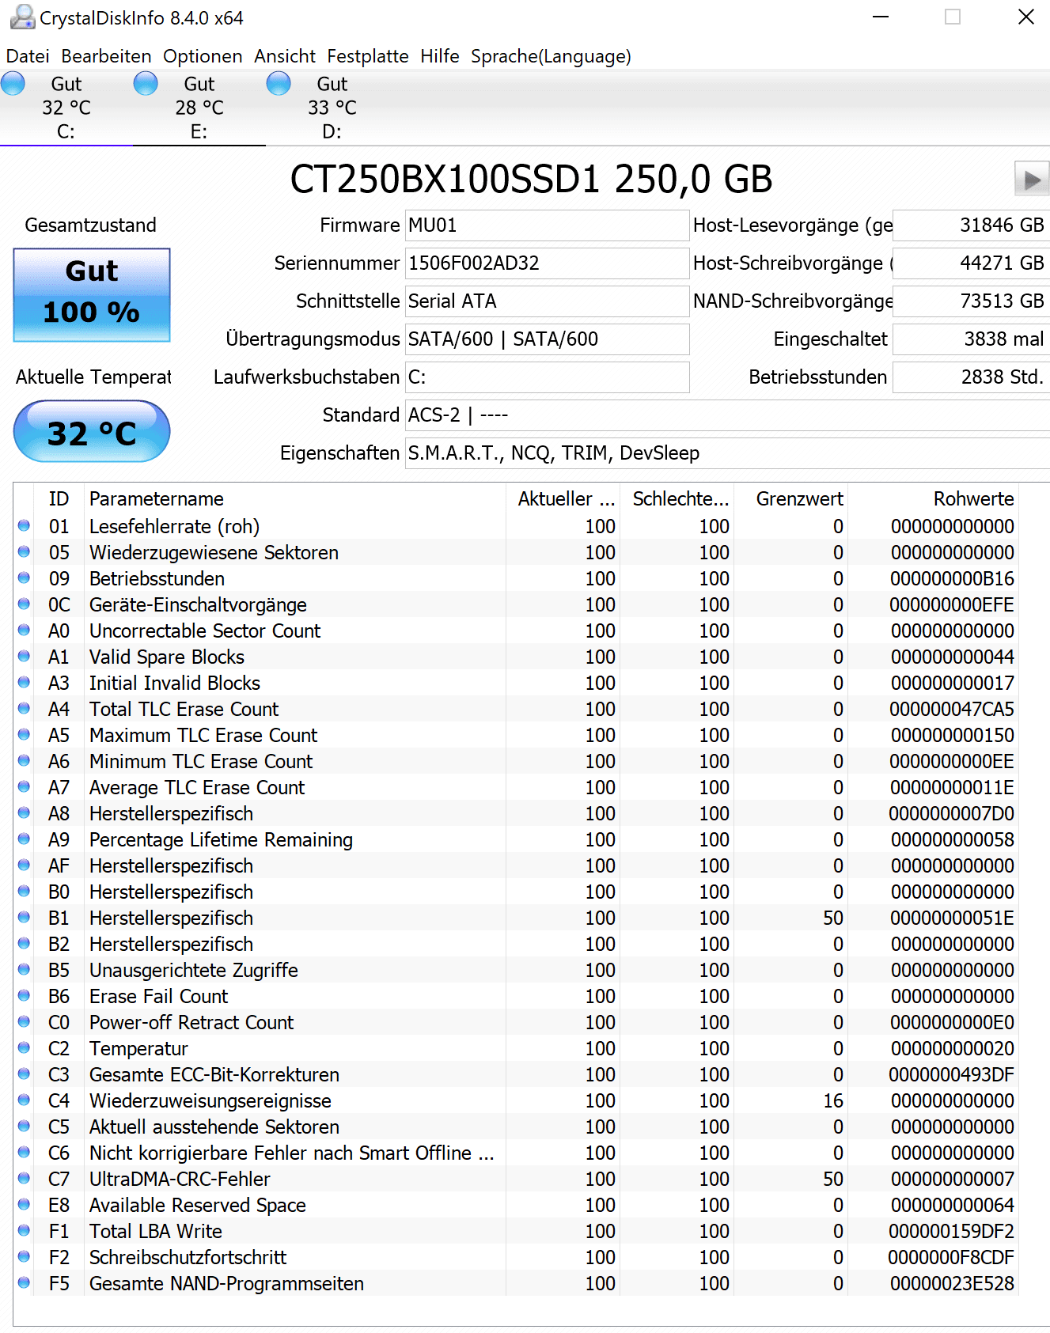
Task: Click status dot for row F1 Total LBA Write
Action: click(x=24, y=1230)
